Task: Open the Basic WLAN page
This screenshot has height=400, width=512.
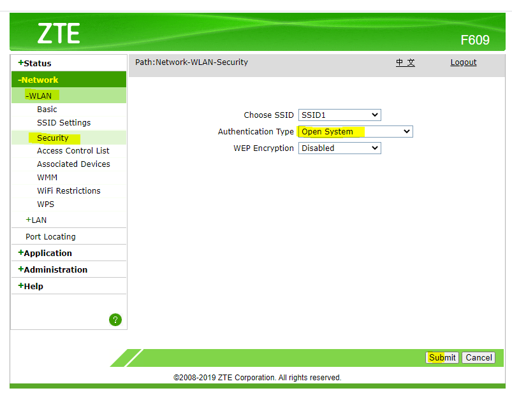Action: [x=47, y=110]
